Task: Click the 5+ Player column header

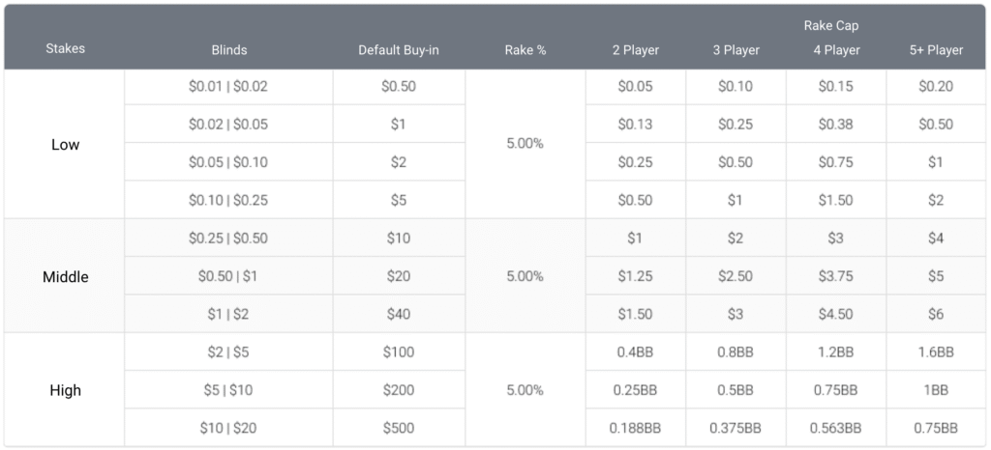Action: (x=936, y=50)
